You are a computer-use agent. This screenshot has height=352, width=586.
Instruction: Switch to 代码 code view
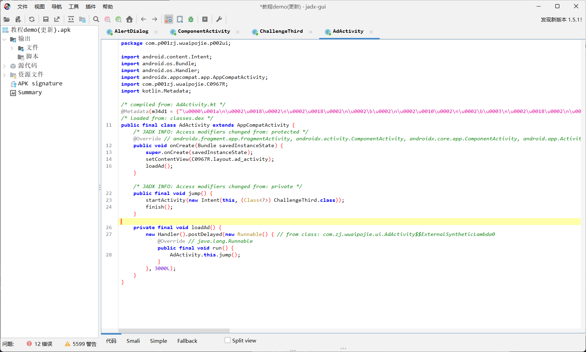111,341
